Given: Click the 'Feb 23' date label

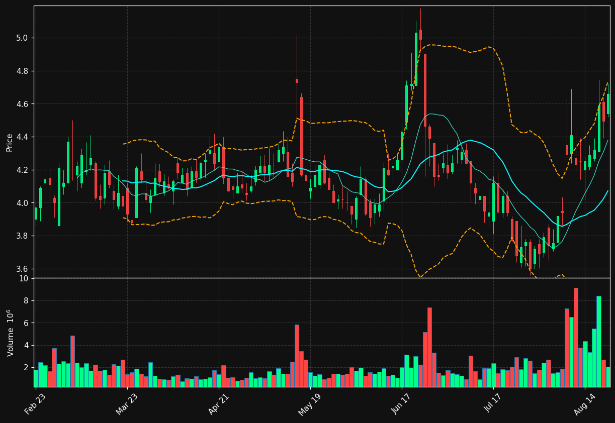Looking at the screenshot, I should (35, 404).
